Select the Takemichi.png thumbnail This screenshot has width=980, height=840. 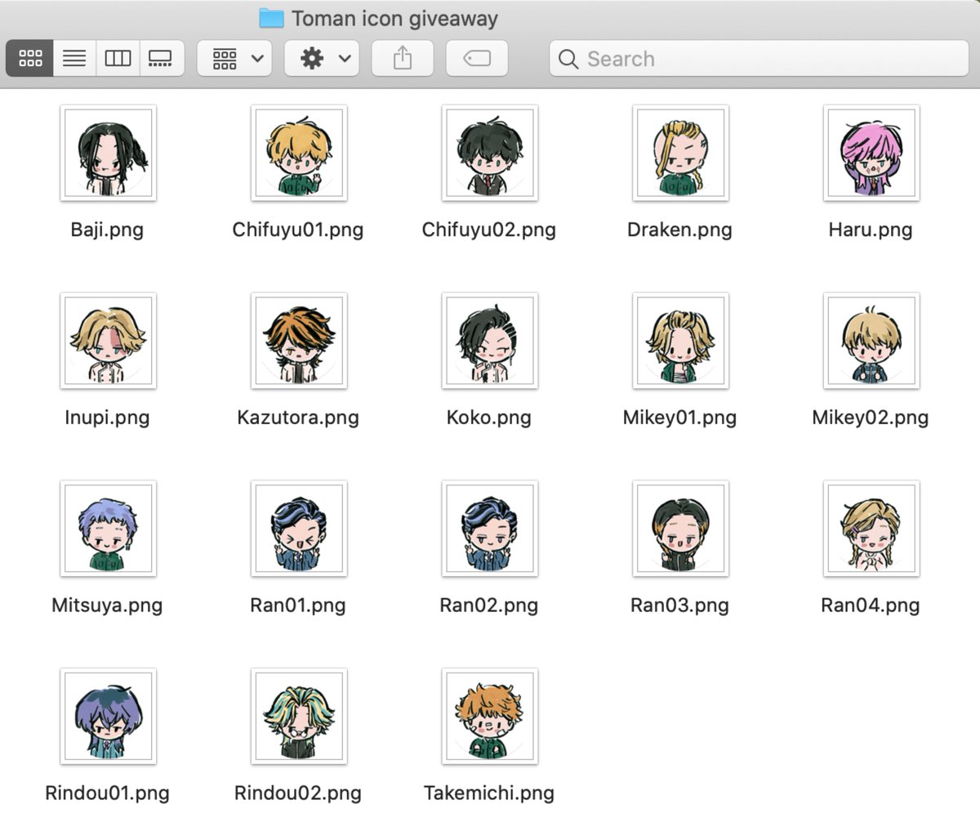pos(490,717)
